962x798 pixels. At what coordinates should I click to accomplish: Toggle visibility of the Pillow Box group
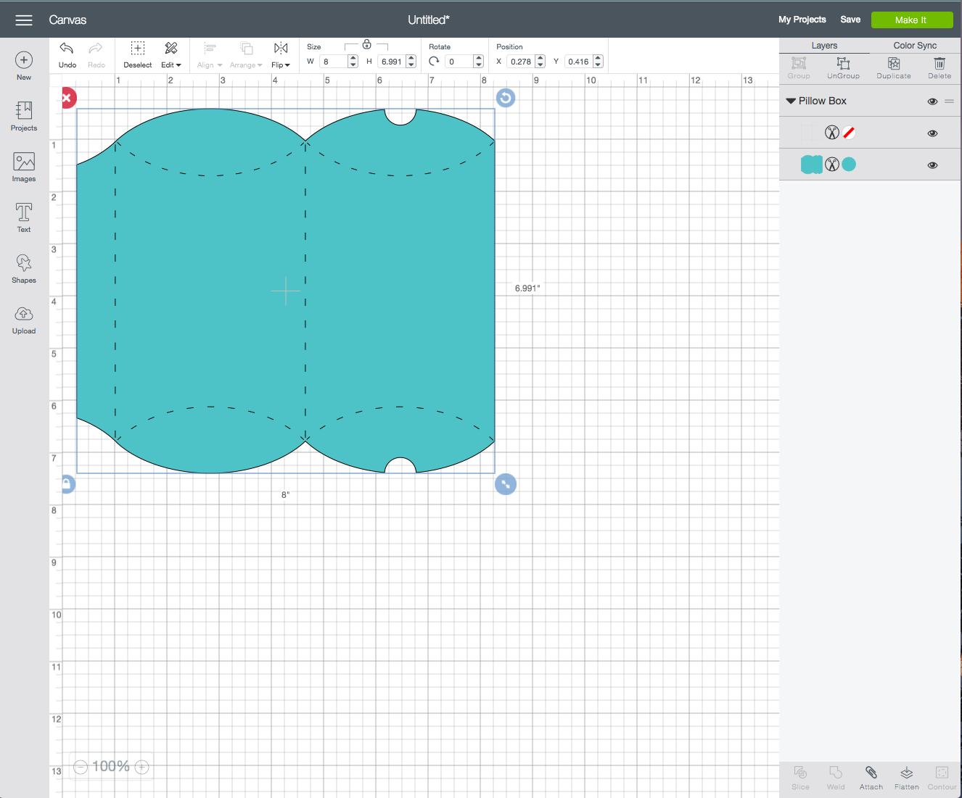pyautogui.click(x=932, y=101)
